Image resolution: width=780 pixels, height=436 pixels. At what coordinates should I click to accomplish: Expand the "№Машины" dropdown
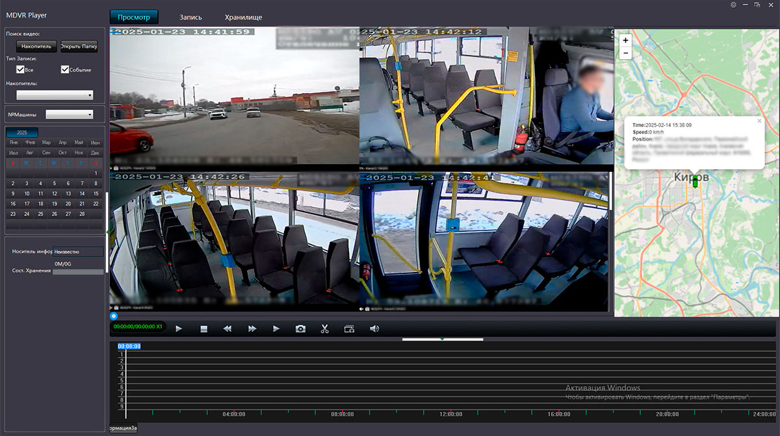70,115
